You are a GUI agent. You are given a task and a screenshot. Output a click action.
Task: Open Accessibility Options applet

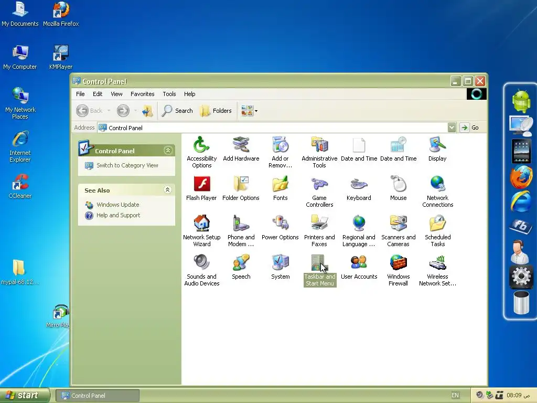[201, 152]
